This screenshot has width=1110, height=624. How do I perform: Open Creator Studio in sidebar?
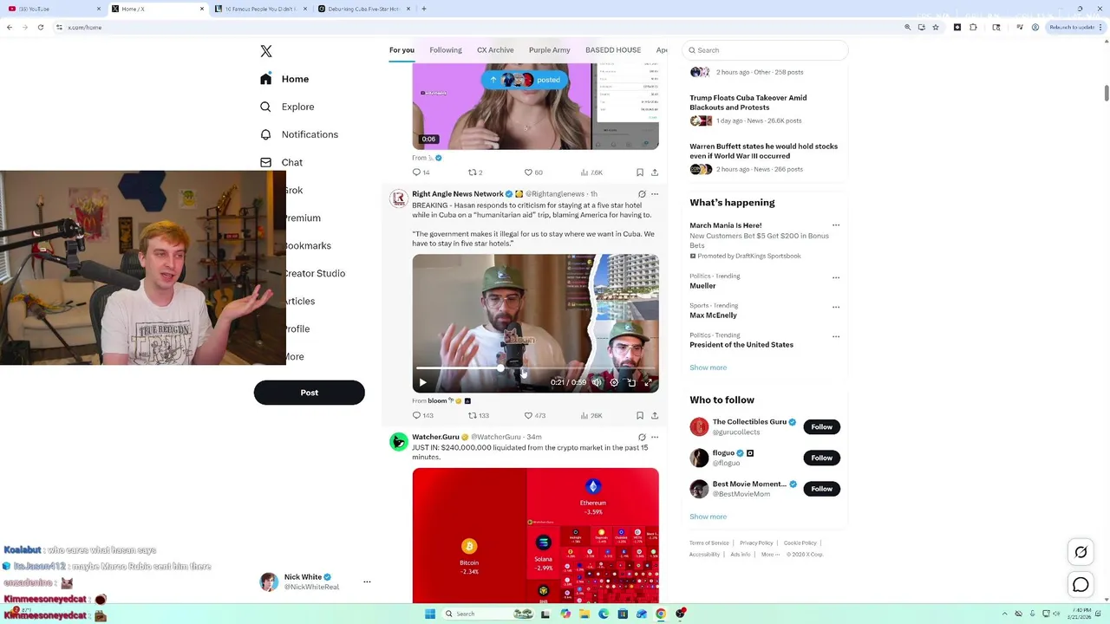pos(315,273)
